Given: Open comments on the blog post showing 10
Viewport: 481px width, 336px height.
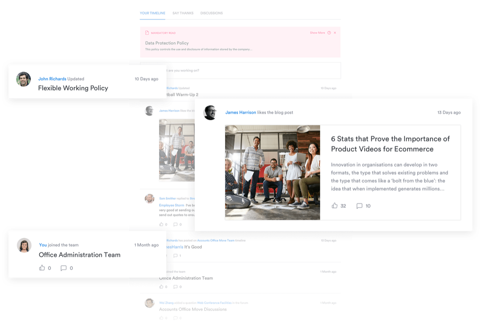Looking at the screenshot, I should point(359,206).
